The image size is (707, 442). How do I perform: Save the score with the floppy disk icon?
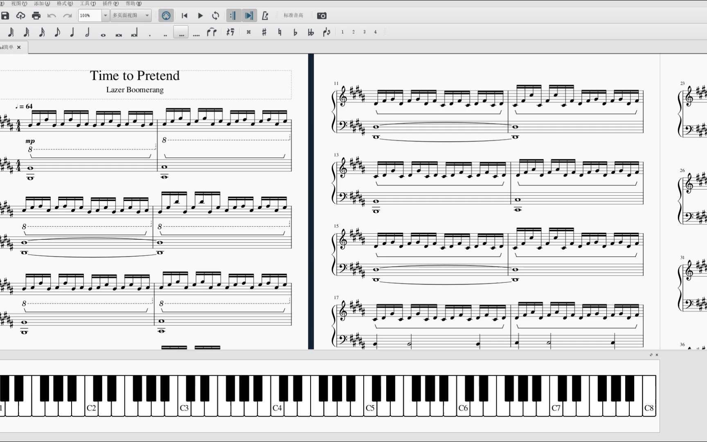5,16
